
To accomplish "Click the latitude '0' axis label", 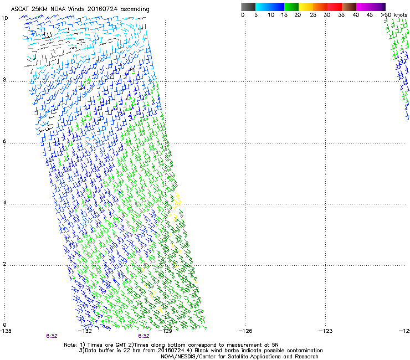I will click(x=4, y=325).
